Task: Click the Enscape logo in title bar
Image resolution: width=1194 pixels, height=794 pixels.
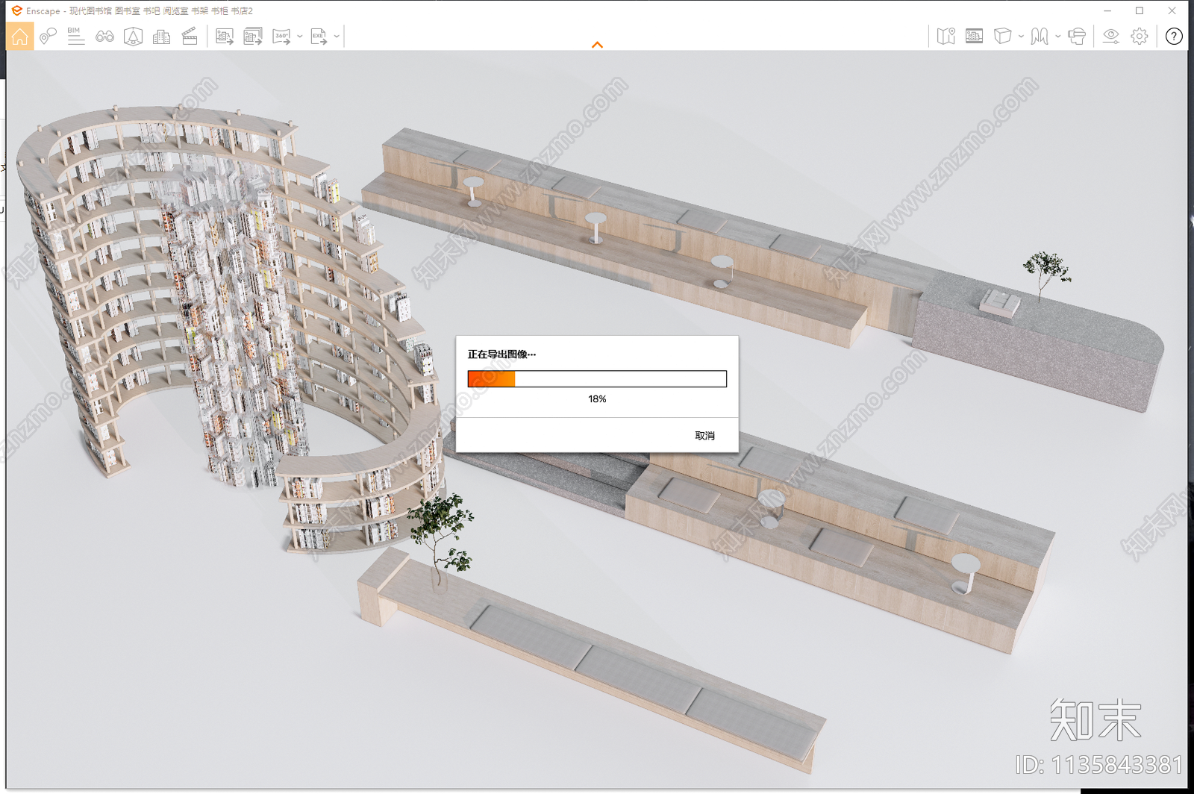Action: pyautogui.click(x=16, y=10)
